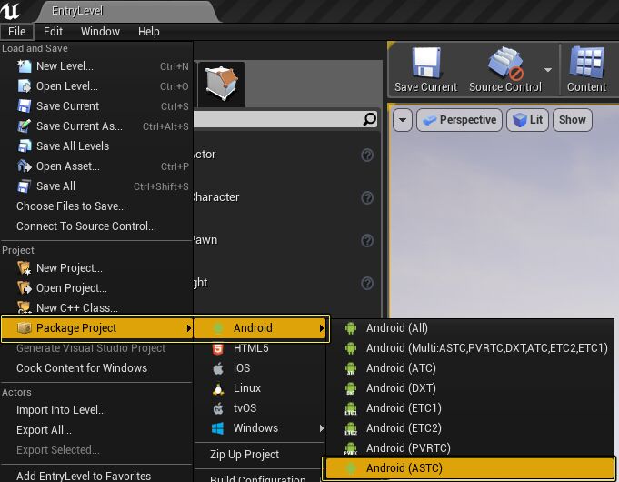Select Android (ETC2) packaging option
The width and height of the screenshot is (619, 482).
click(x=470, y=427)
